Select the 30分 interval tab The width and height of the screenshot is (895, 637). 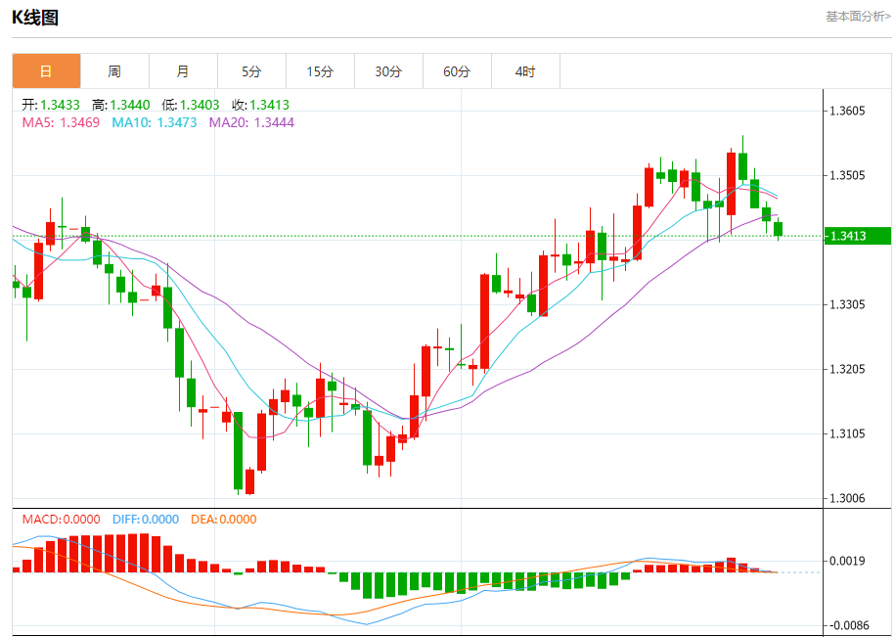click(x=388, y=71)
